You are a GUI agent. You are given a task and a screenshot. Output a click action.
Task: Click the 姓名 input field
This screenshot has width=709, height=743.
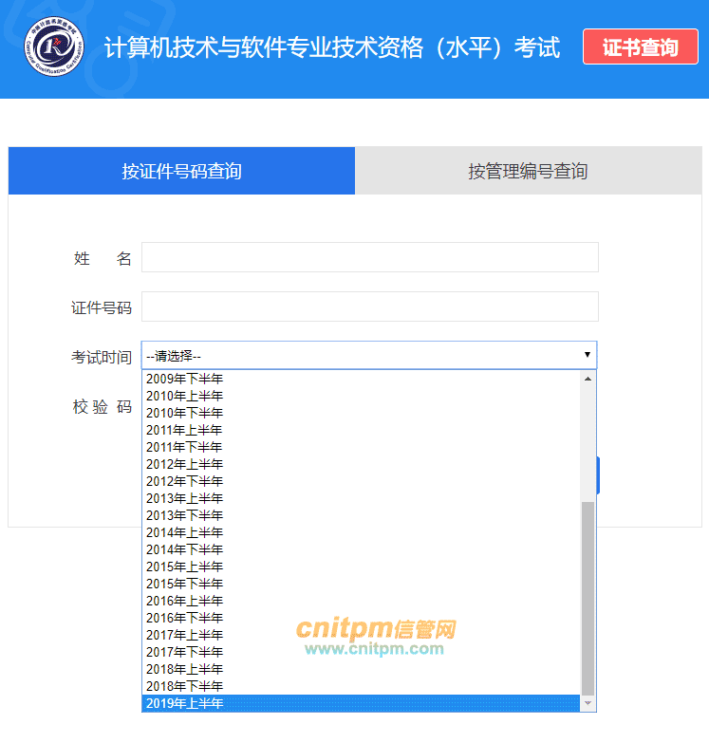click(x=369, y=257)
